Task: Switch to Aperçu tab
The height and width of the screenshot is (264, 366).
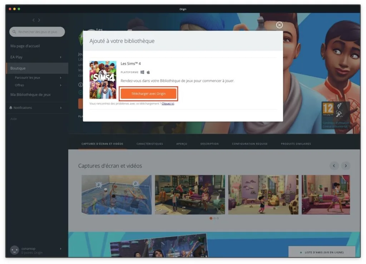Action: [182, 144]
